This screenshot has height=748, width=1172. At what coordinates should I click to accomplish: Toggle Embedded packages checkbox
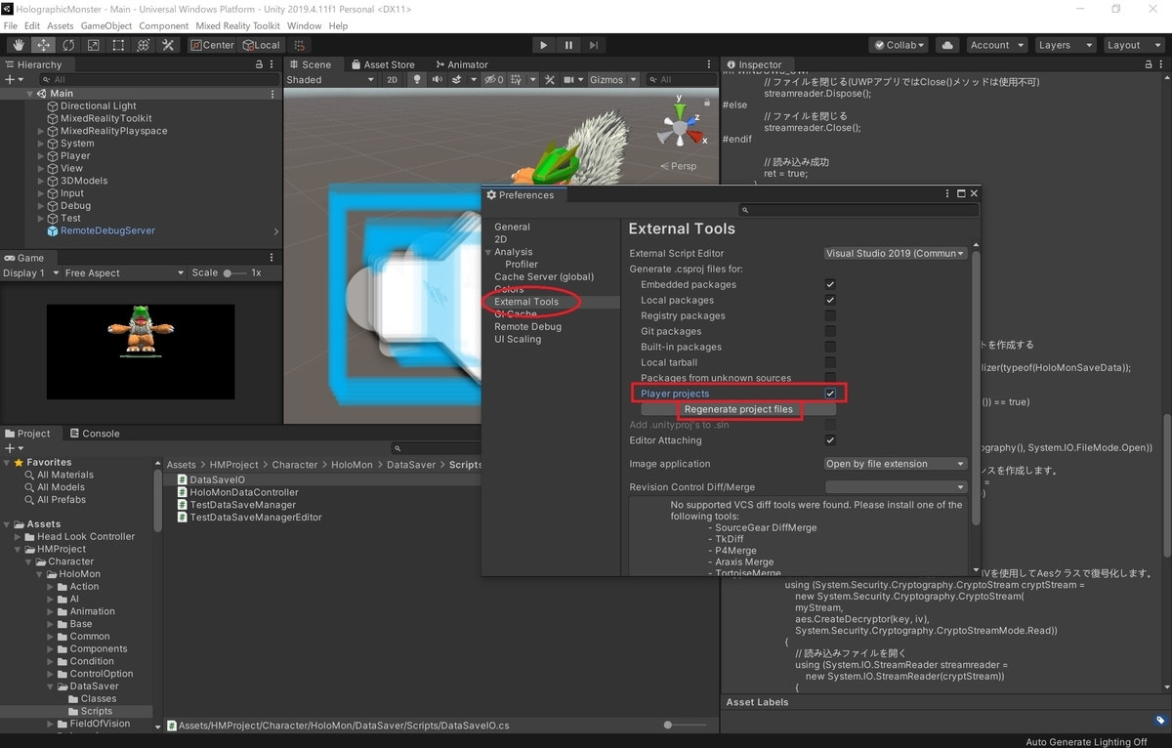(830, 284)
